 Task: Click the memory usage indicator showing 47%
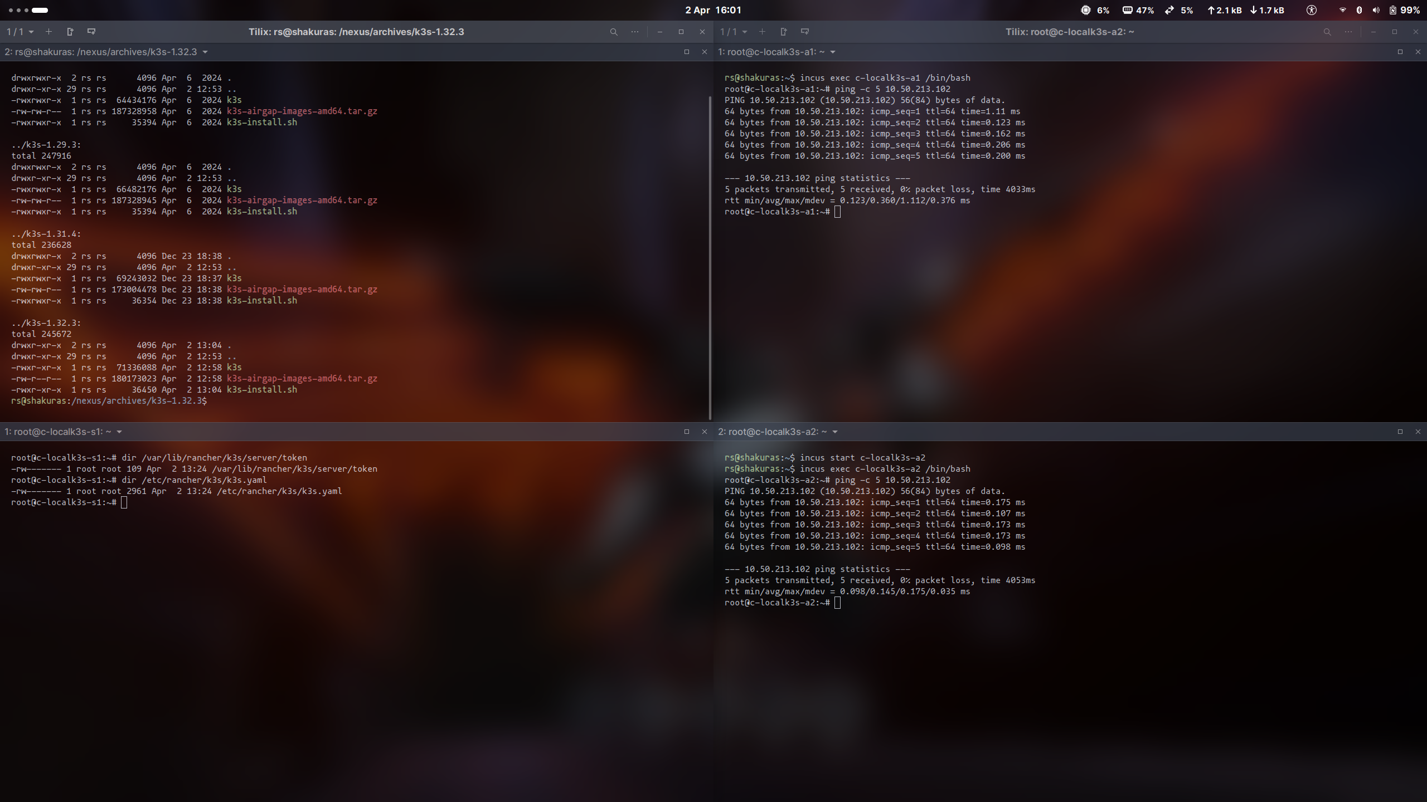point(1138,10)
